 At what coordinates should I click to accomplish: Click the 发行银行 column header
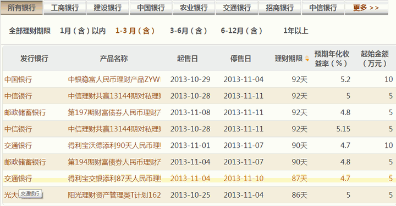(34, 59)
